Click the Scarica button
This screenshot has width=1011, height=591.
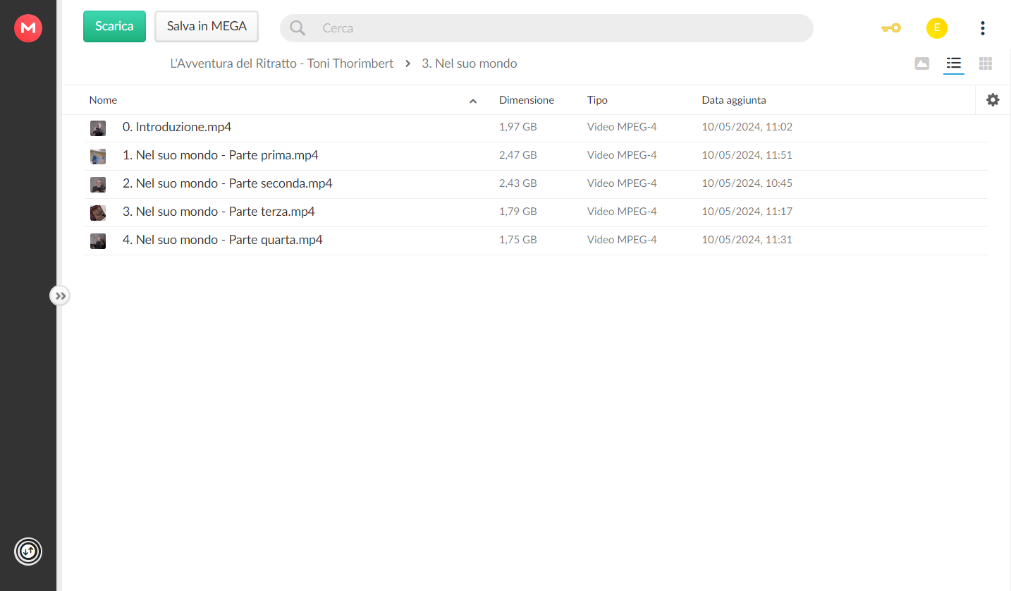114,26
